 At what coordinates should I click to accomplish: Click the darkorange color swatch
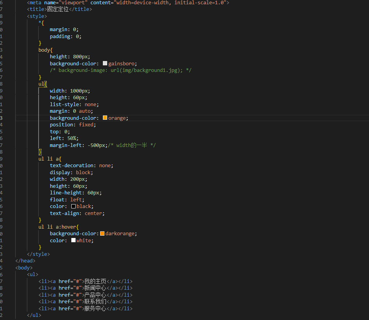click(102, 233)
